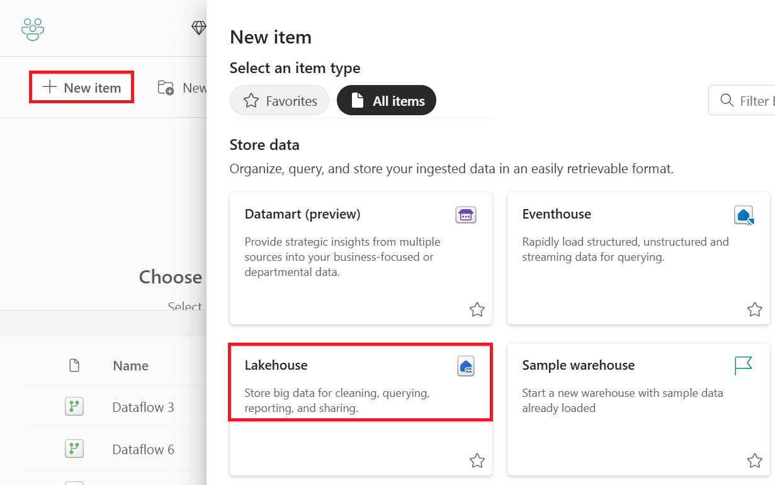Click the Lakehouse card icon
This screenshot has height=485, width=775.
click(466, 366)
